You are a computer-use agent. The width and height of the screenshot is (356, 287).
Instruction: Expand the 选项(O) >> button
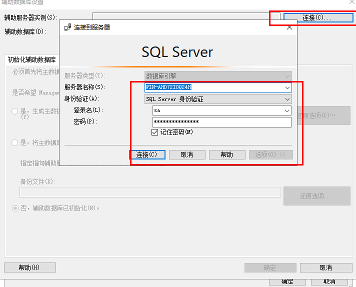click(270, 154)
